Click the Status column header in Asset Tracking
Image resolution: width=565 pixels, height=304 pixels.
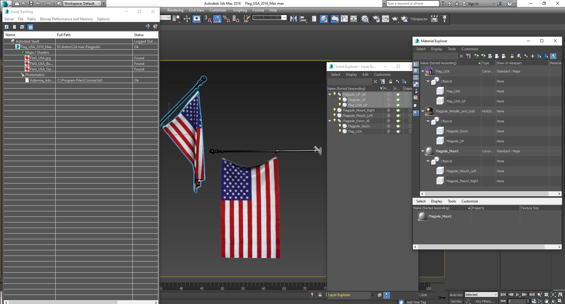coord(145,35)
